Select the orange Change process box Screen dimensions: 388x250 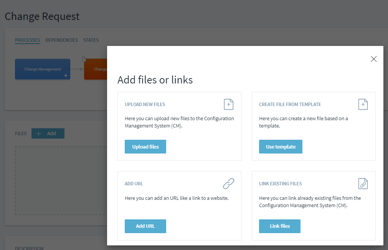click(95, 69)
